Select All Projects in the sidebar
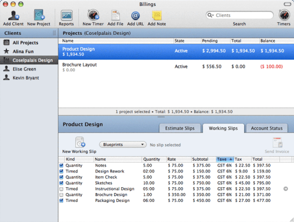294x222 pixels. pyautogui.click(x=25, y=42)
